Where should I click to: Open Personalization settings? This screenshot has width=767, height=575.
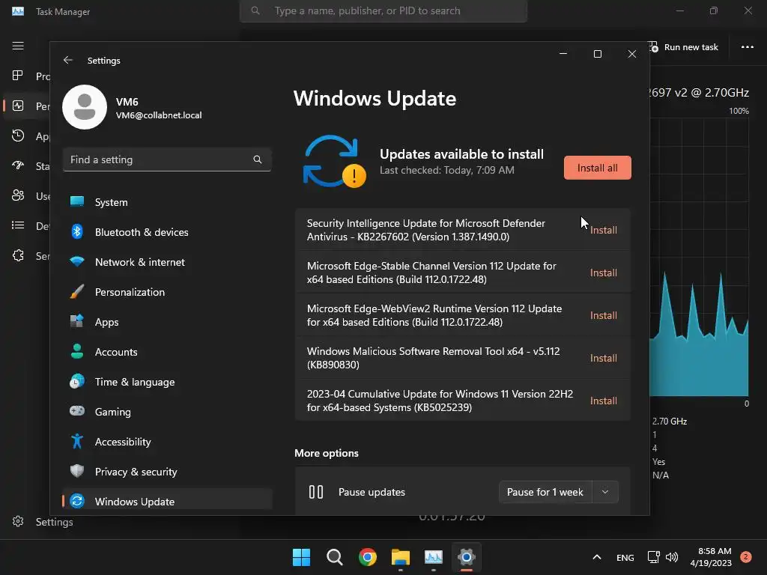click(x=167, y=292)
